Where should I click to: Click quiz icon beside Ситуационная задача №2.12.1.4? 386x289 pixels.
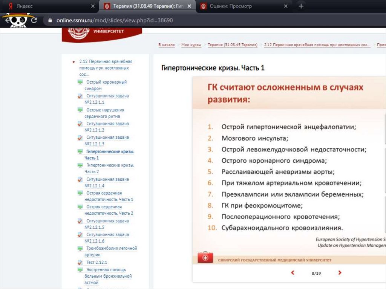click(x=80, y=179)
